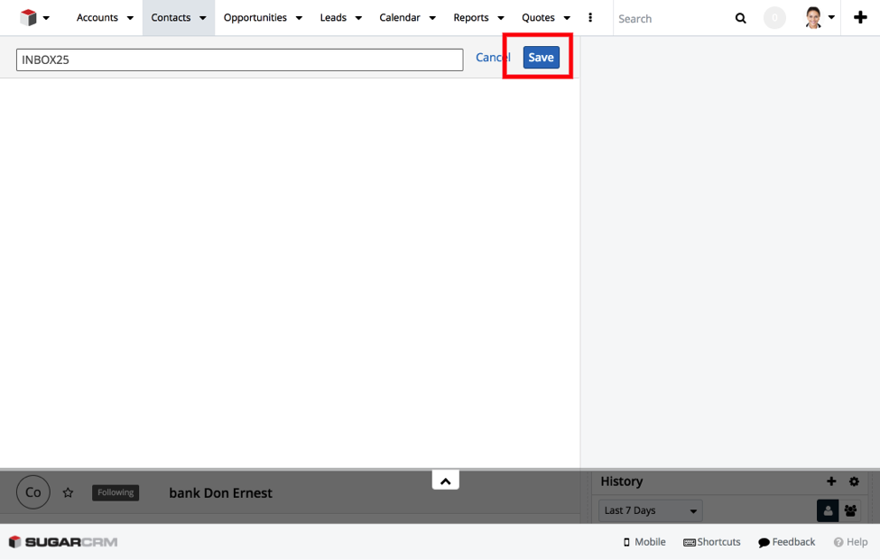Click the SugarCRM footer logo
Screen dimensions: 880x560
(x=63, y=542)
